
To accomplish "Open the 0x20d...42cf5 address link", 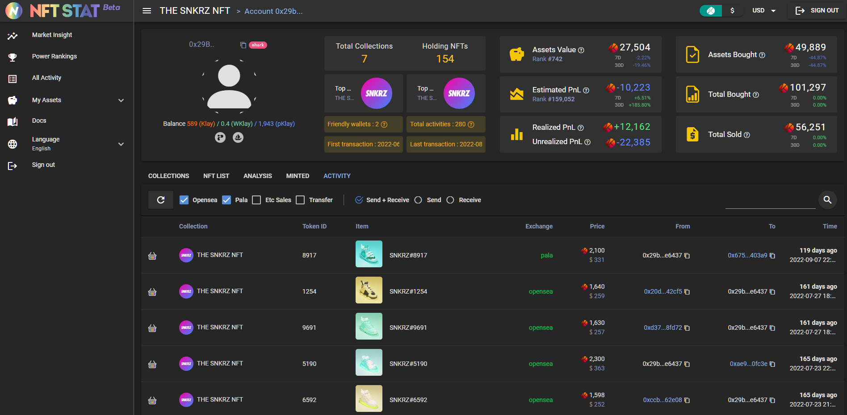I will pos(663,291).
